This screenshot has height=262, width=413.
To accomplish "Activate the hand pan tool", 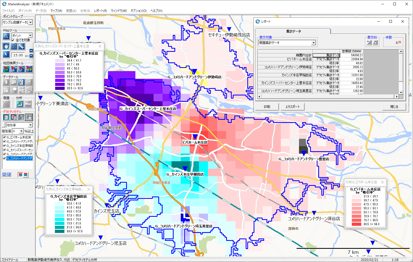I will (6, 47).
